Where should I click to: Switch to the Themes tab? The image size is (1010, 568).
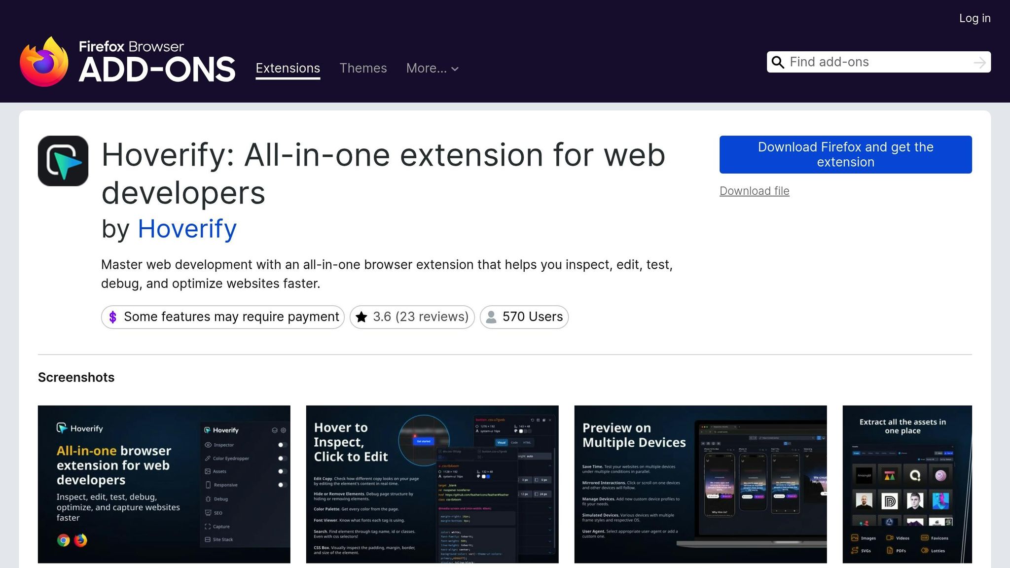tap(363, 68)
